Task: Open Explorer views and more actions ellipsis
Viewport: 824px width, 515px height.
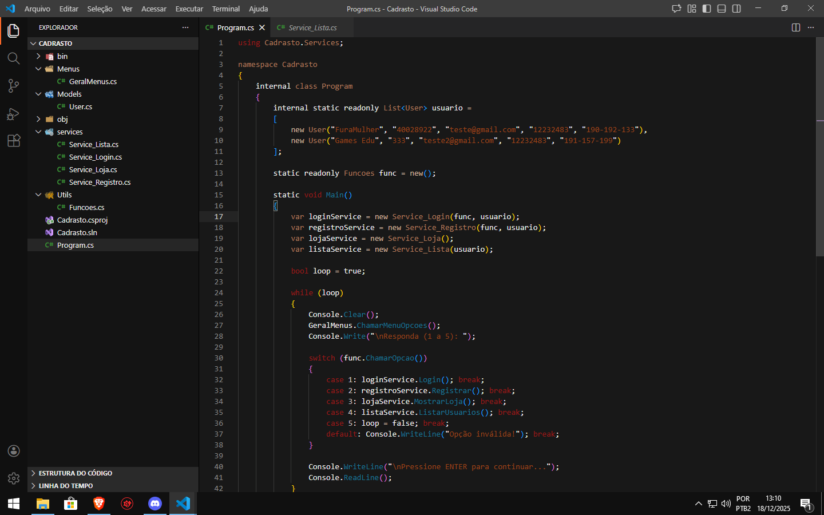Action: click(x=185, y=27)
